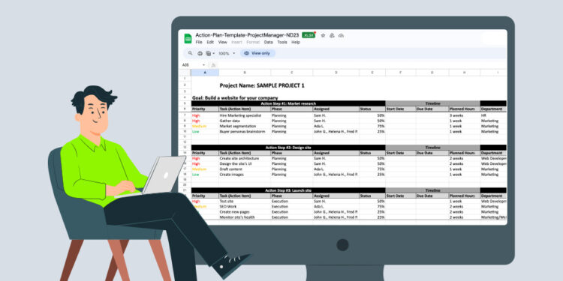The height and width of the screenshot is (281, 563).
Task: Open the Tools menu
Action: pos(282,42)
